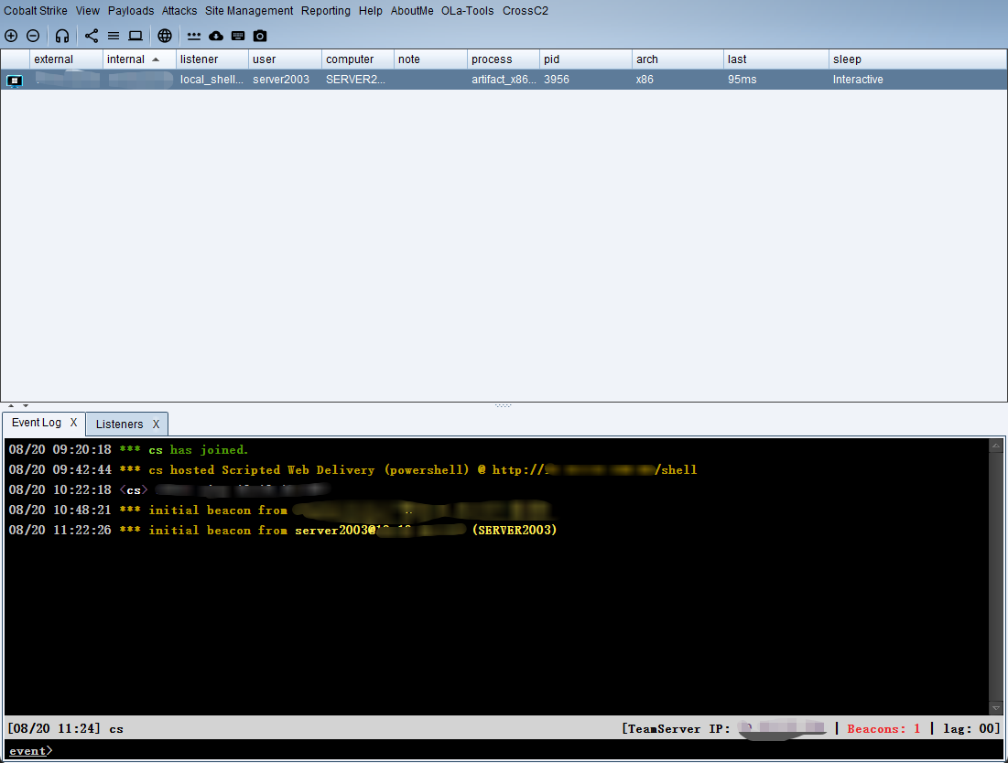Select the beacon computer icon in session row

(x=14, y=81)
